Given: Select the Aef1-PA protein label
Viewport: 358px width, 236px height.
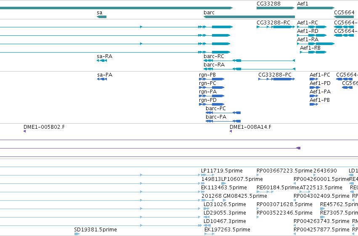Looking at the screenshot, I should [x=320, y=92].
